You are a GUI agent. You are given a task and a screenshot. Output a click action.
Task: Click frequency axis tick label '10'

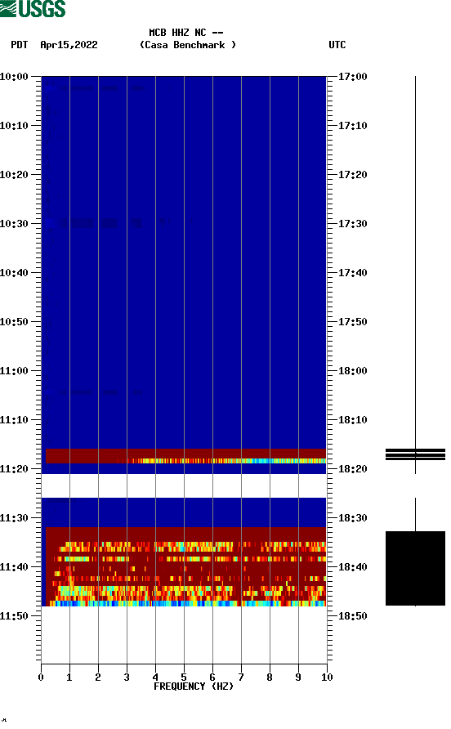pos(327,677)
